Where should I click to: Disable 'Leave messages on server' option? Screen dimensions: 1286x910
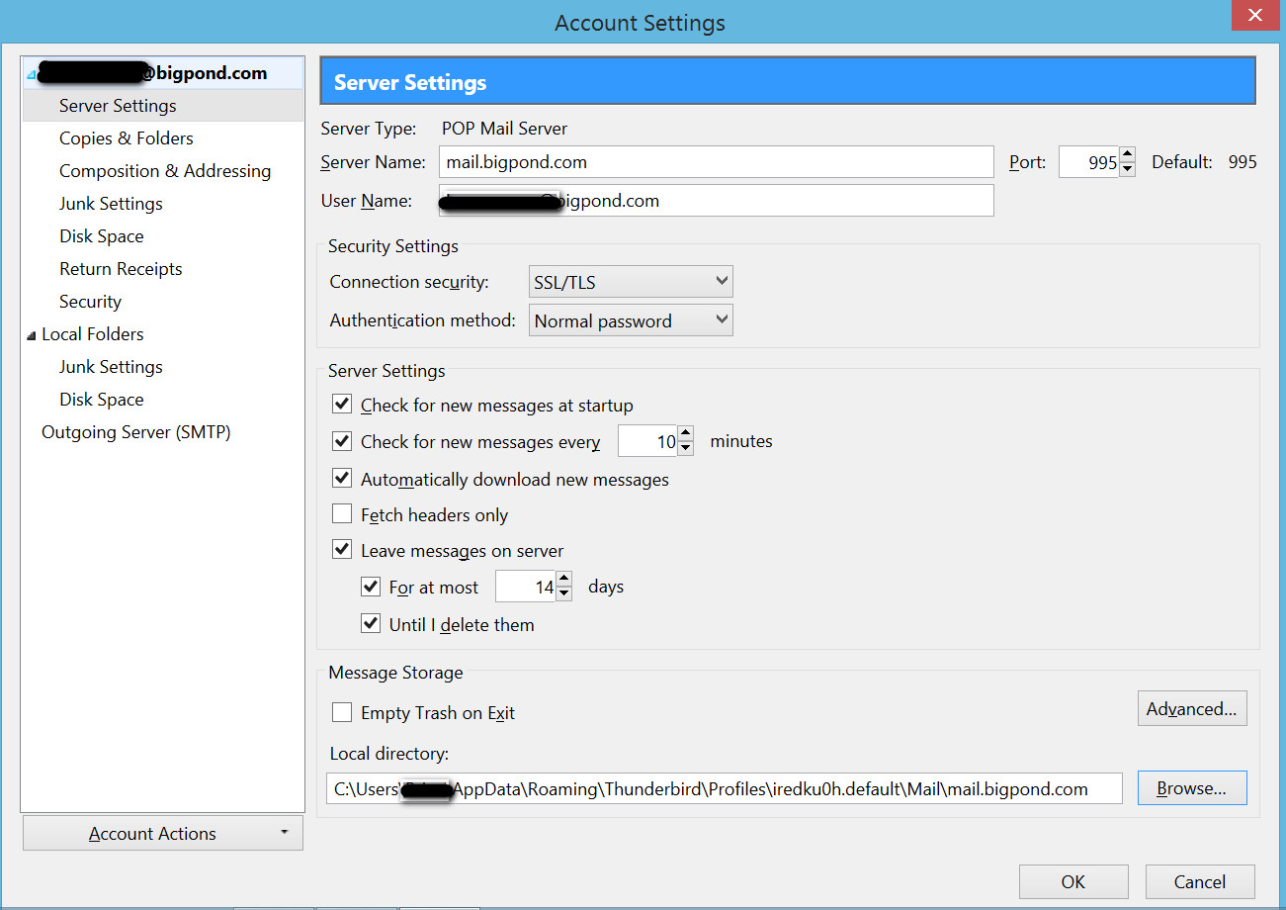click(x=342, y=550)
